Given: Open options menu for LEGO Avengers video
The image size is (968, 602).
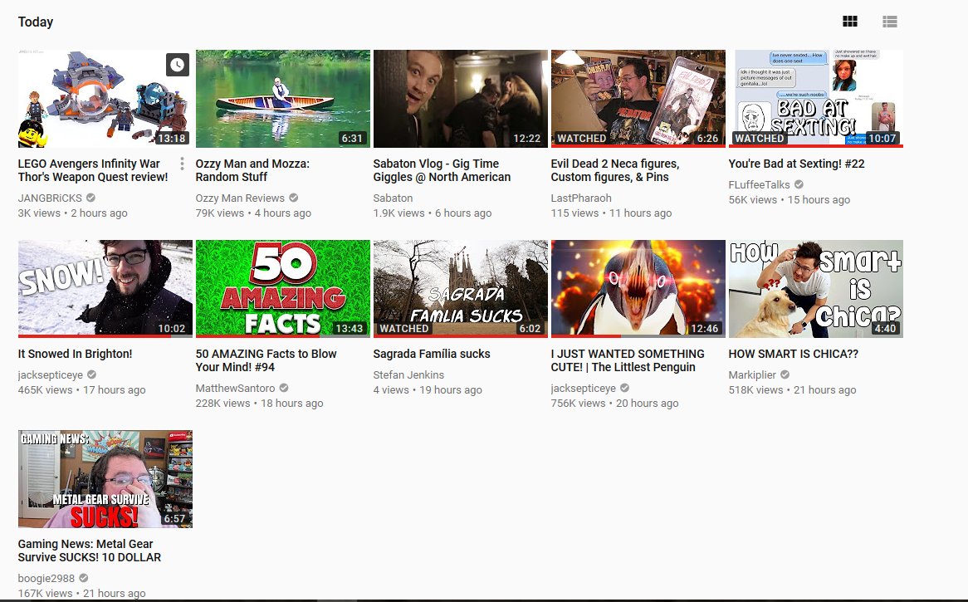Looking at the screenshot, I should click(x=182, y=164).
